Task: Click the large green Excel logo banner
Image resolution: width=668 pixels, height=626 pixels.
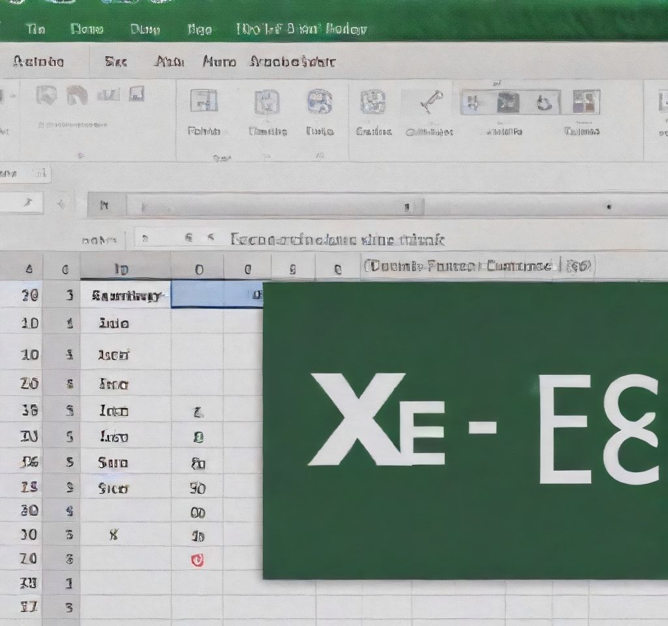Action: tap(465, 430)
